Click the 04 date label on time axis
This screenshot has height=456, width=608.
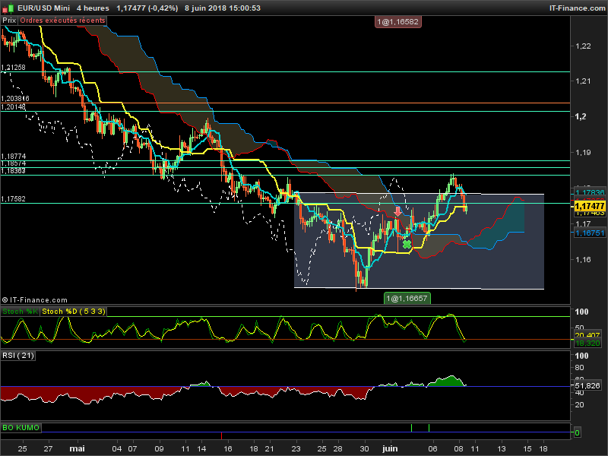pos(117,449)
